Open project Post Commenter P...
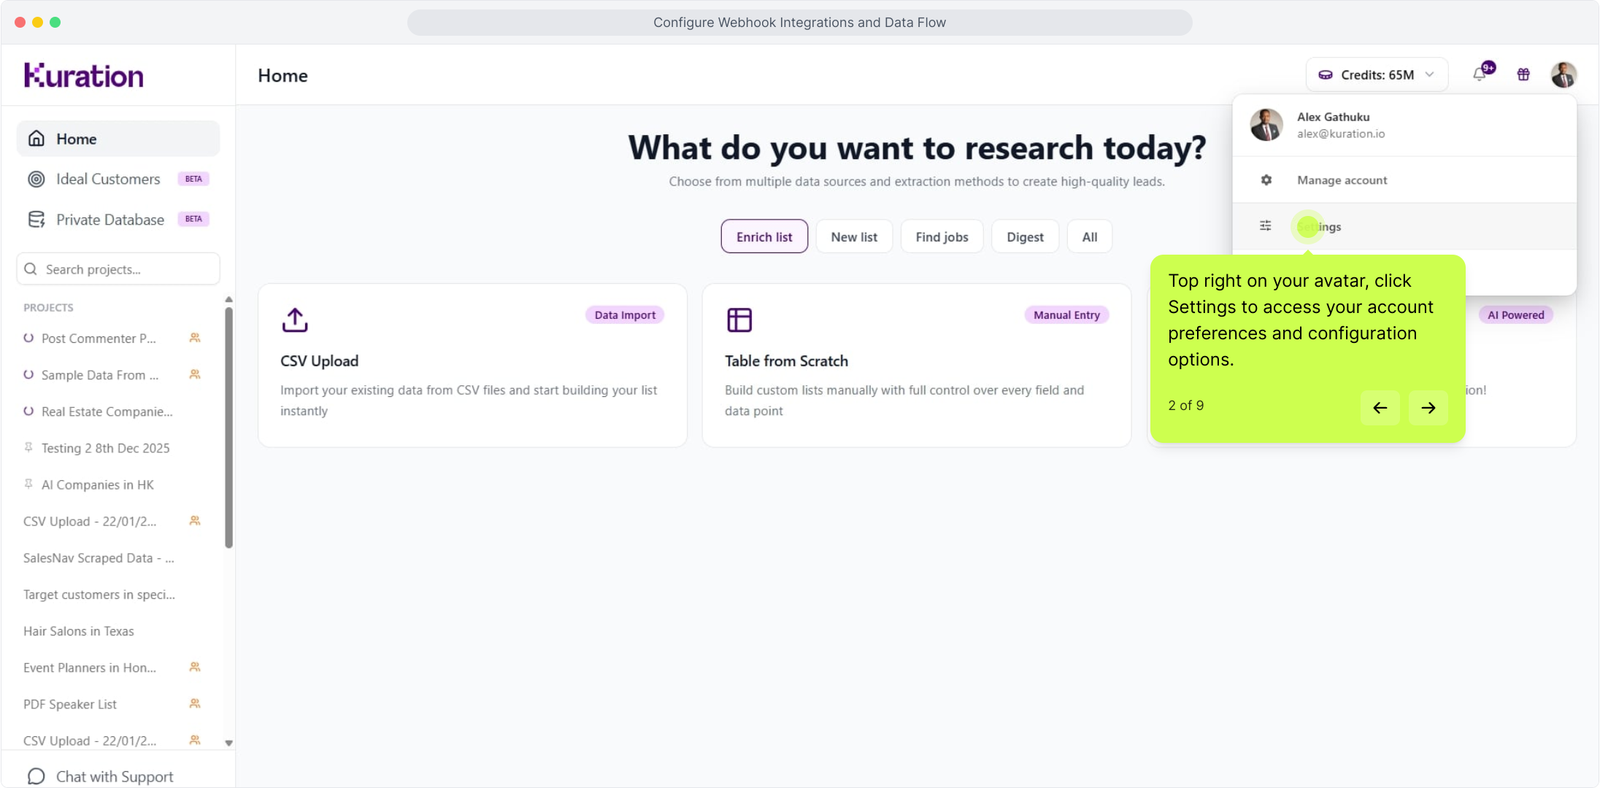 tap(99, 338)
